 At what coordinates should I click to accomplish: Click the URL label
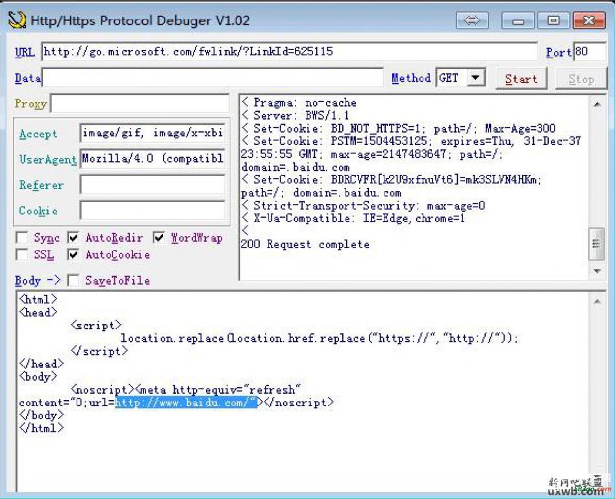[25, 52]
